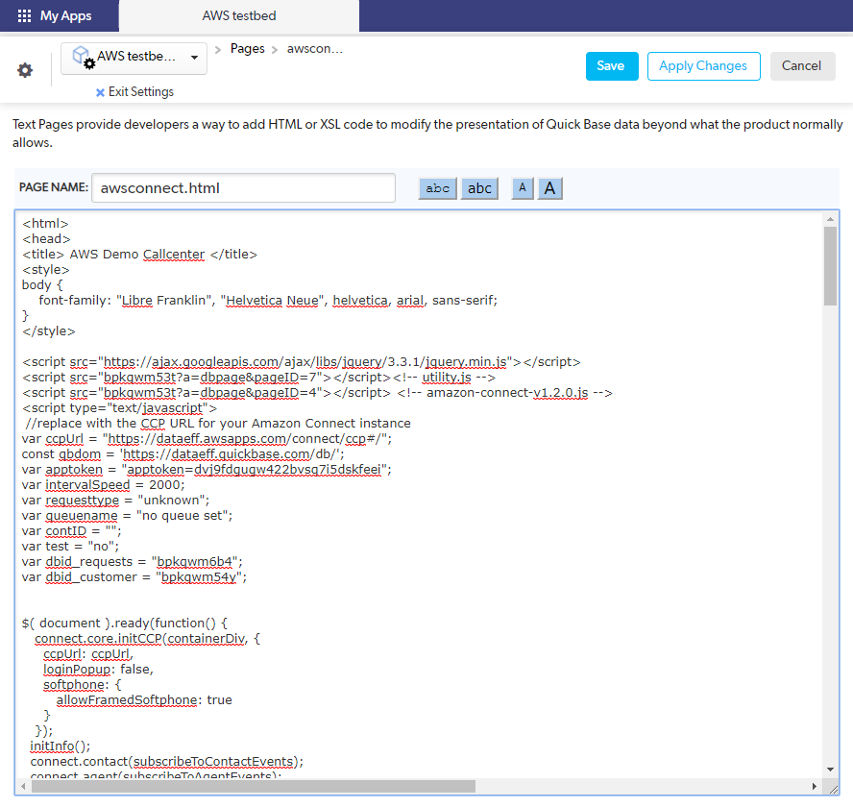Click the amazon-connect-v1.2.0.js script line
Viewport: 853px width, 807px height.
317,392
